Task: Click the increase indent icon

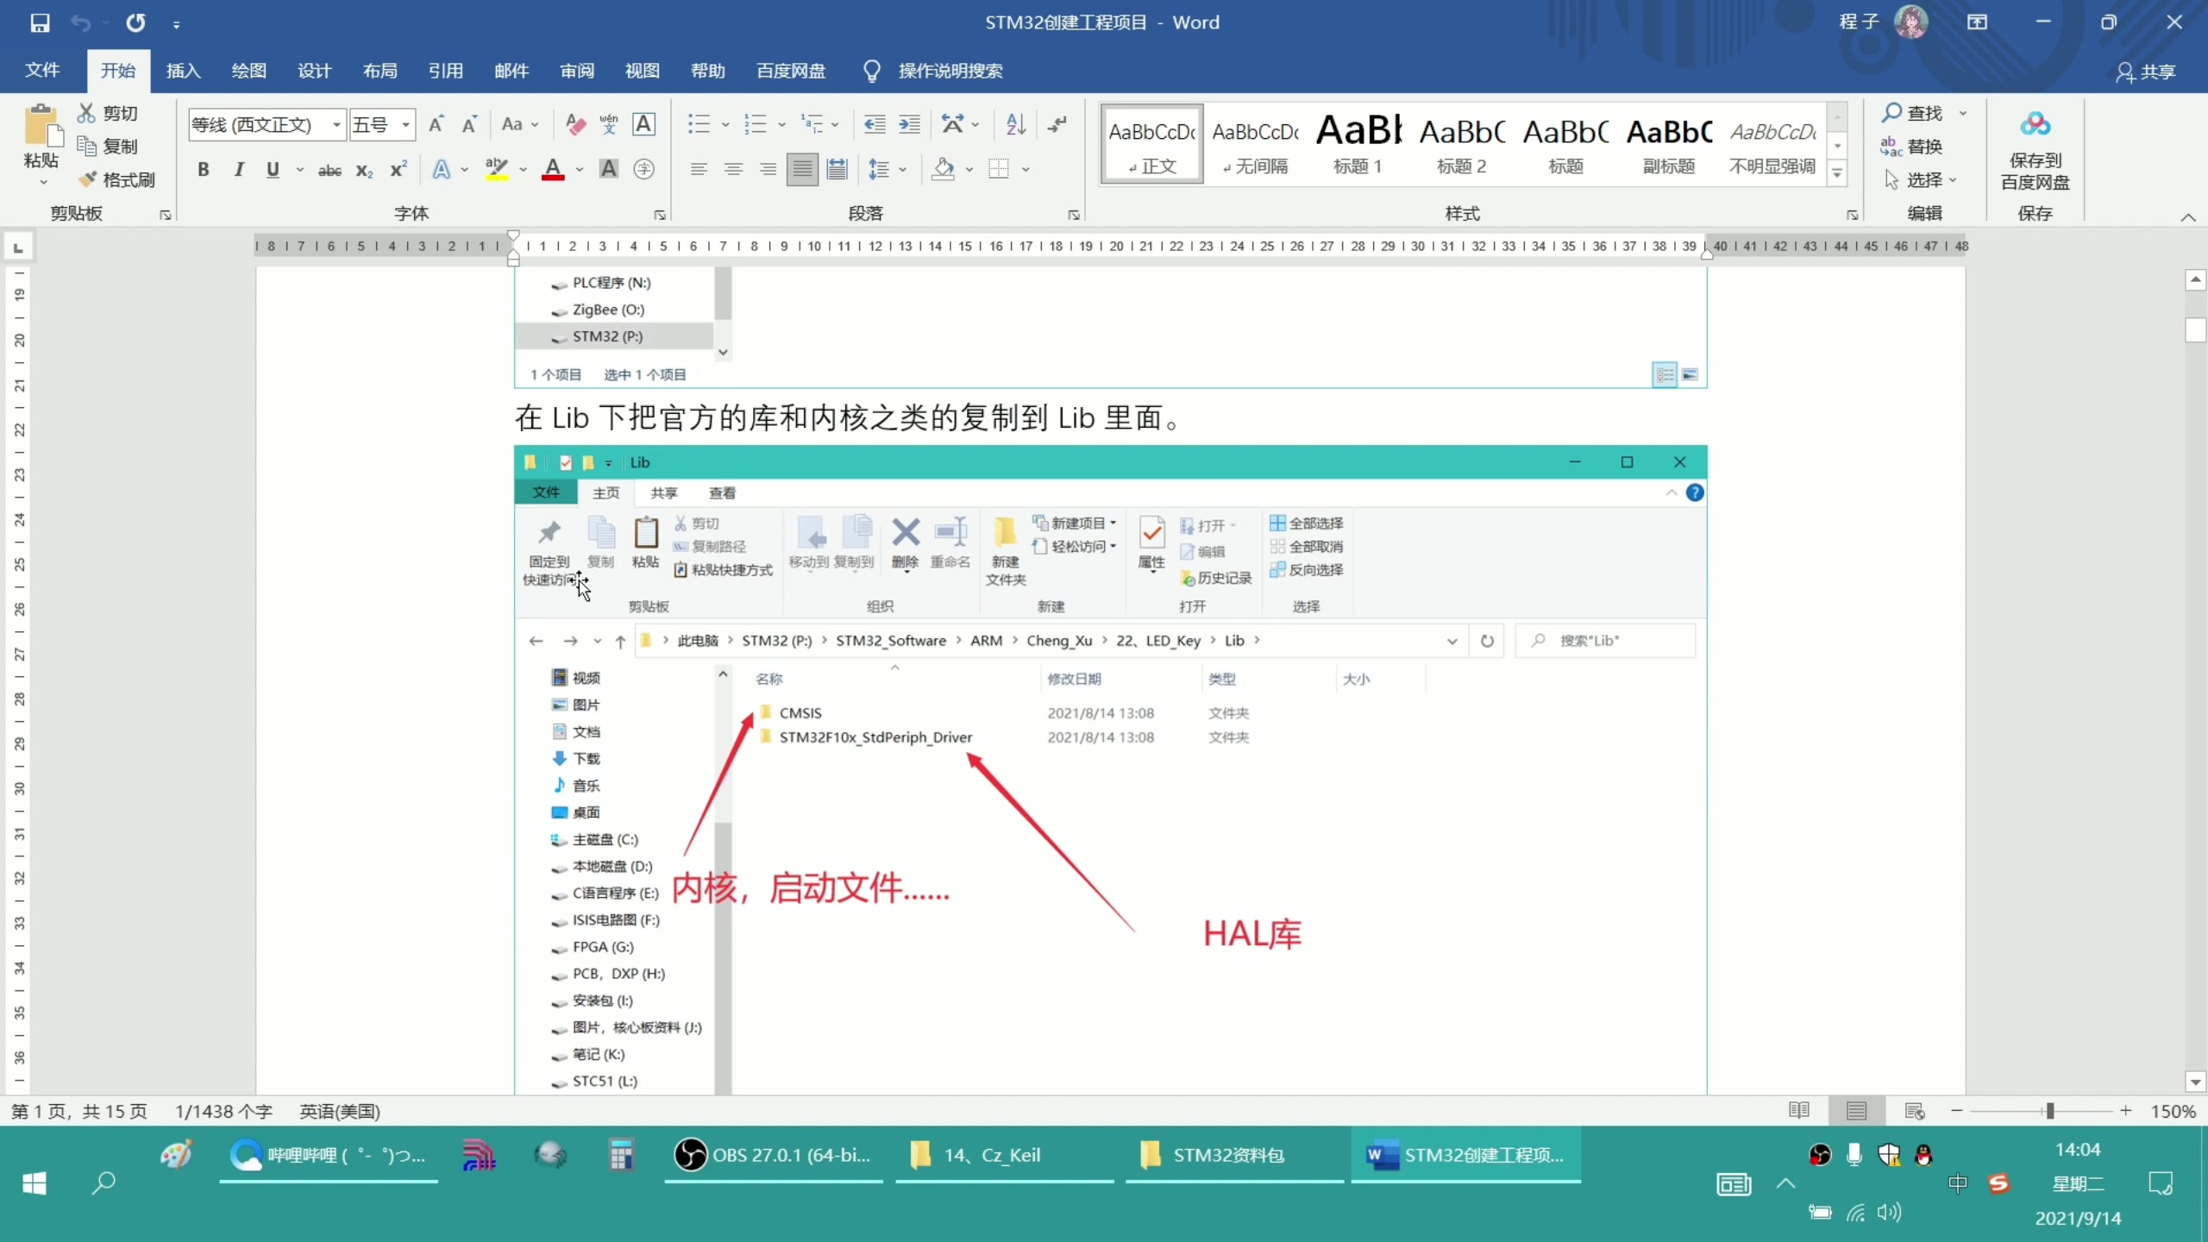Action: pyautogui.click(x=909, y=125)
